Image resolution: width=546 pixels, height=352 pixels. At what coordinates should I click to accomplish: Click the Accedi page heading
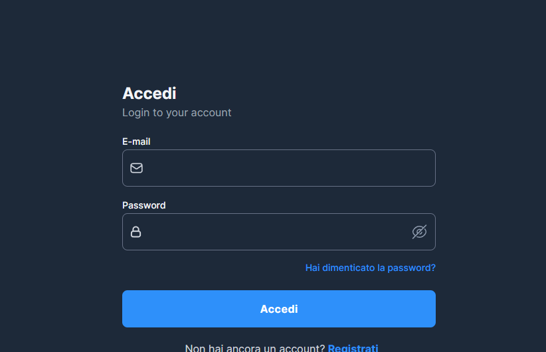pyautogui.click(x=149, y=94)
